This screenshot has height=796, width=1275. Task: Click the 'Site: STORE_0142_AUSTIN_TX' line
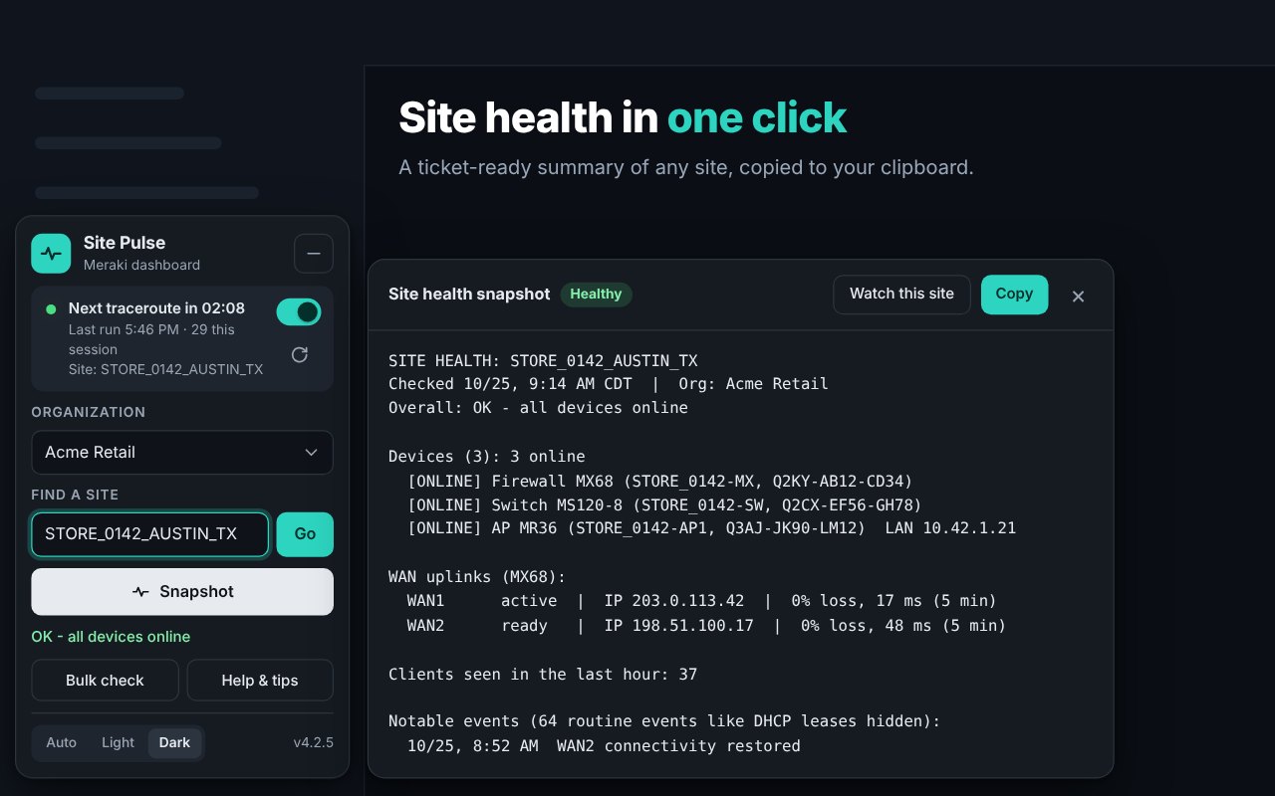pyautogui.click(x=165, y=369)
